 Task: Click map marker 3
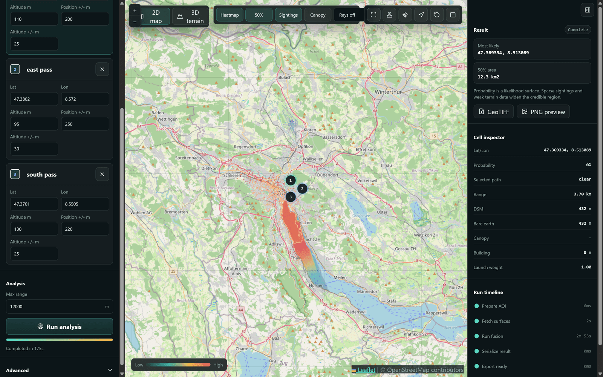(291, 197)
